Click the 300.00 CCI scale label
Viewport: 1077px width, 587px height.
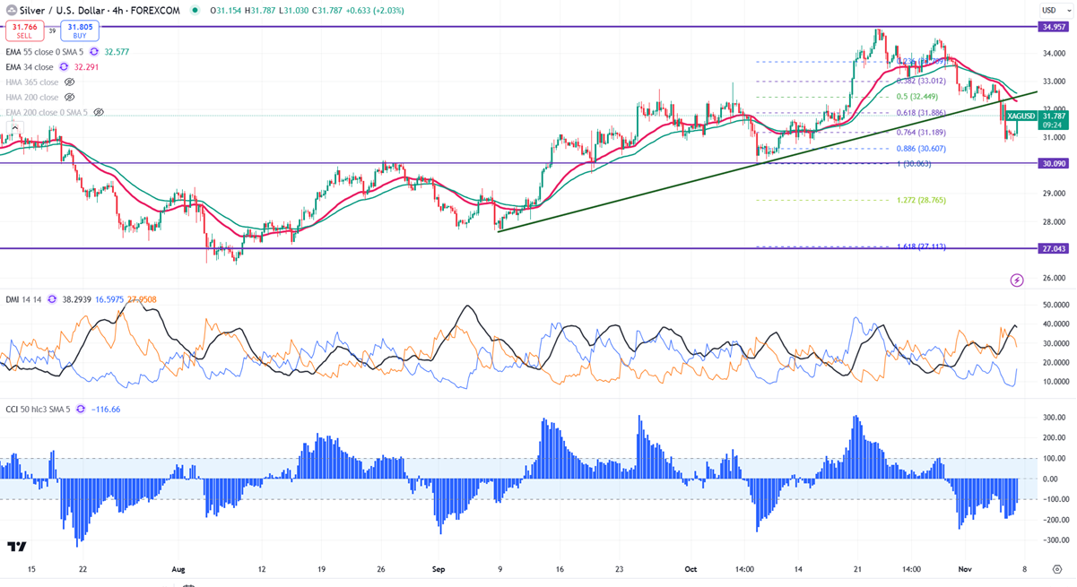click(x=1056, y=418)
